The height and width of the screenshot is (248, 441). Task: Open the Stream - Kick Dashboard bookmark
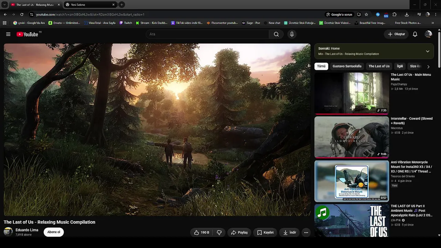(x=152, y=23)
